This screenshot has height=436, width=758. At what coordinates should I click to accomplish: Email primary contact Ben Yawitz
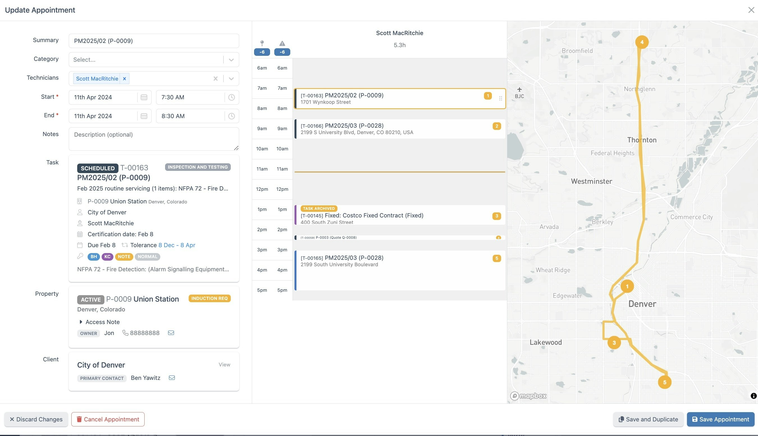click(172, 378)
